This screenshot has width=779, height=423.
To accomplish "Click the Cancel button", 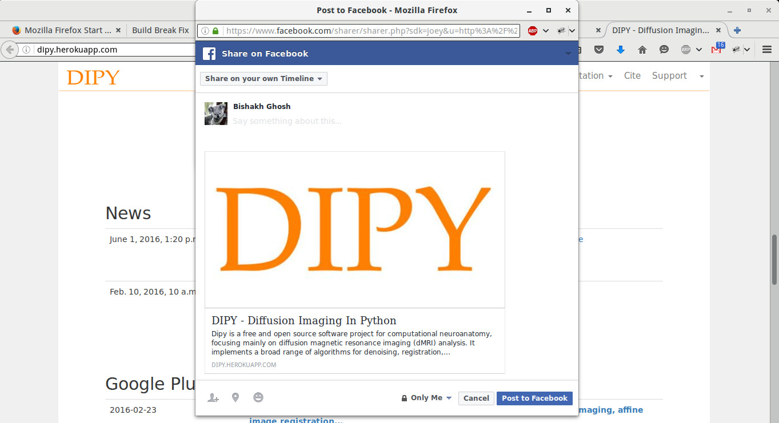I will (476, 398).
